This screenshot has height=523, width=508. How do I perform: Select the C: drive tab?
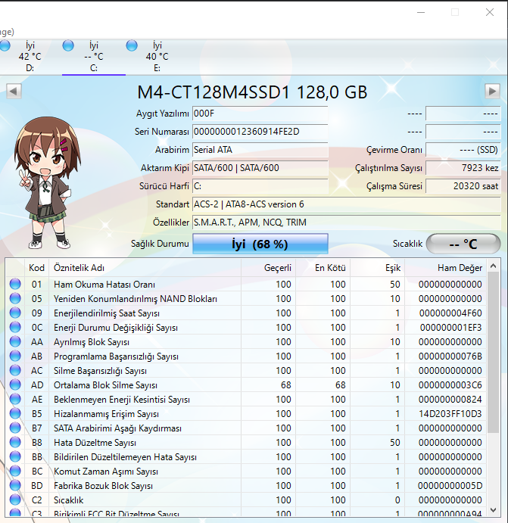[93, 57]
